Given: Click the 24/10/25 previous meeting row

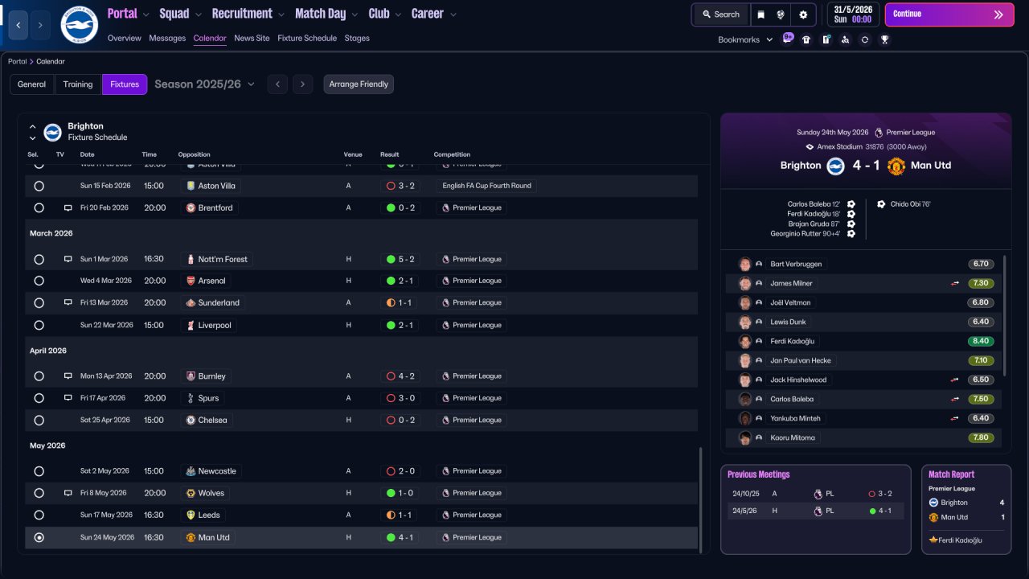Looking at the screenshot, I should point(816,494).
